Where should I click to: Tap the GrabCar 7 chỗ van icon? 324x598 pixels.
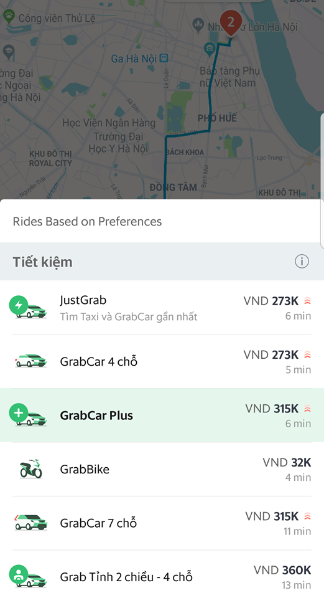(30, 523)
